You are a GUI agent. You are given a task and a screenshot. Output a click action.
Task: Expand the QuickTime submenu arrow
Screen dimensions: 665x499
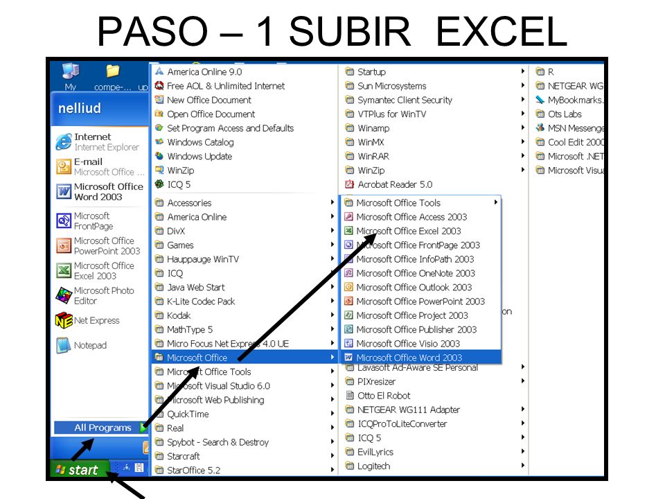332,413
